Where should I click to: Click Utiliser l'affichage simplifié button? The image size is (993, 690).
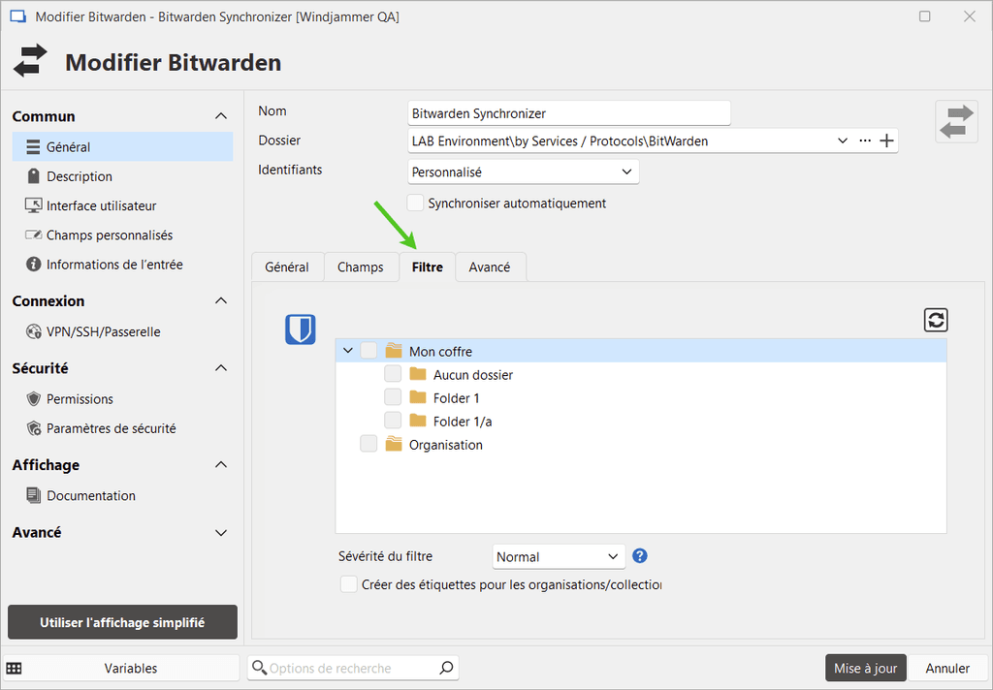coord(122,622)
